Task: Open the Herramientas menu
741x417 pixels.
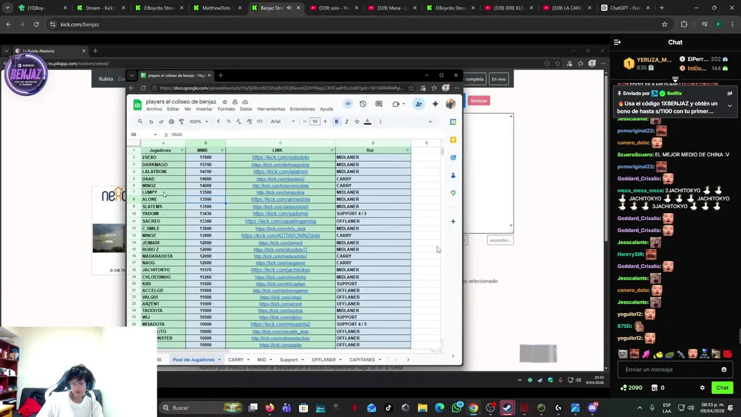Action: point(271,109)
